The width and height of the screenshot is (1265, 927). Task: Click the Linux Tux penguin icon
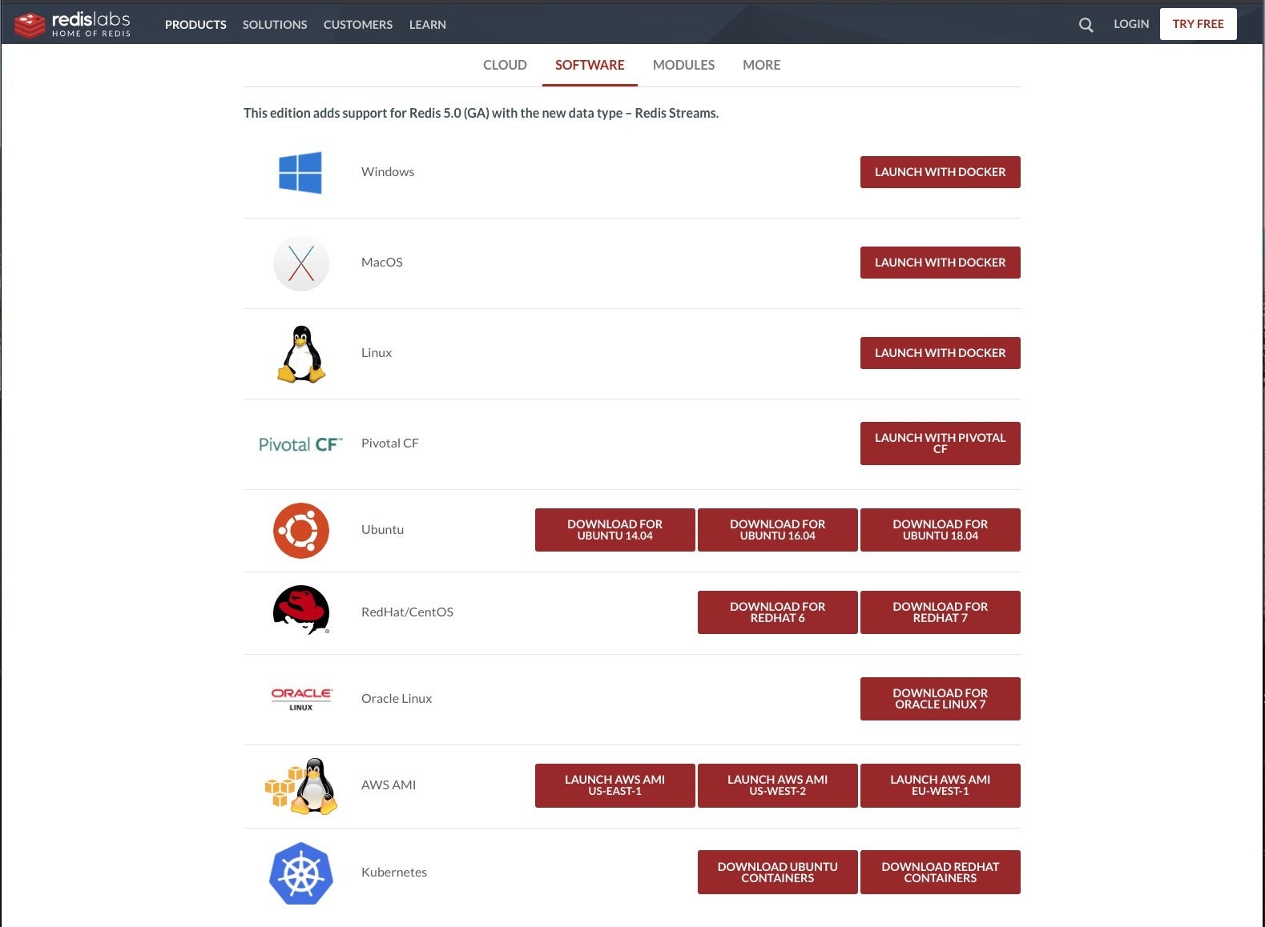(301, 354)
